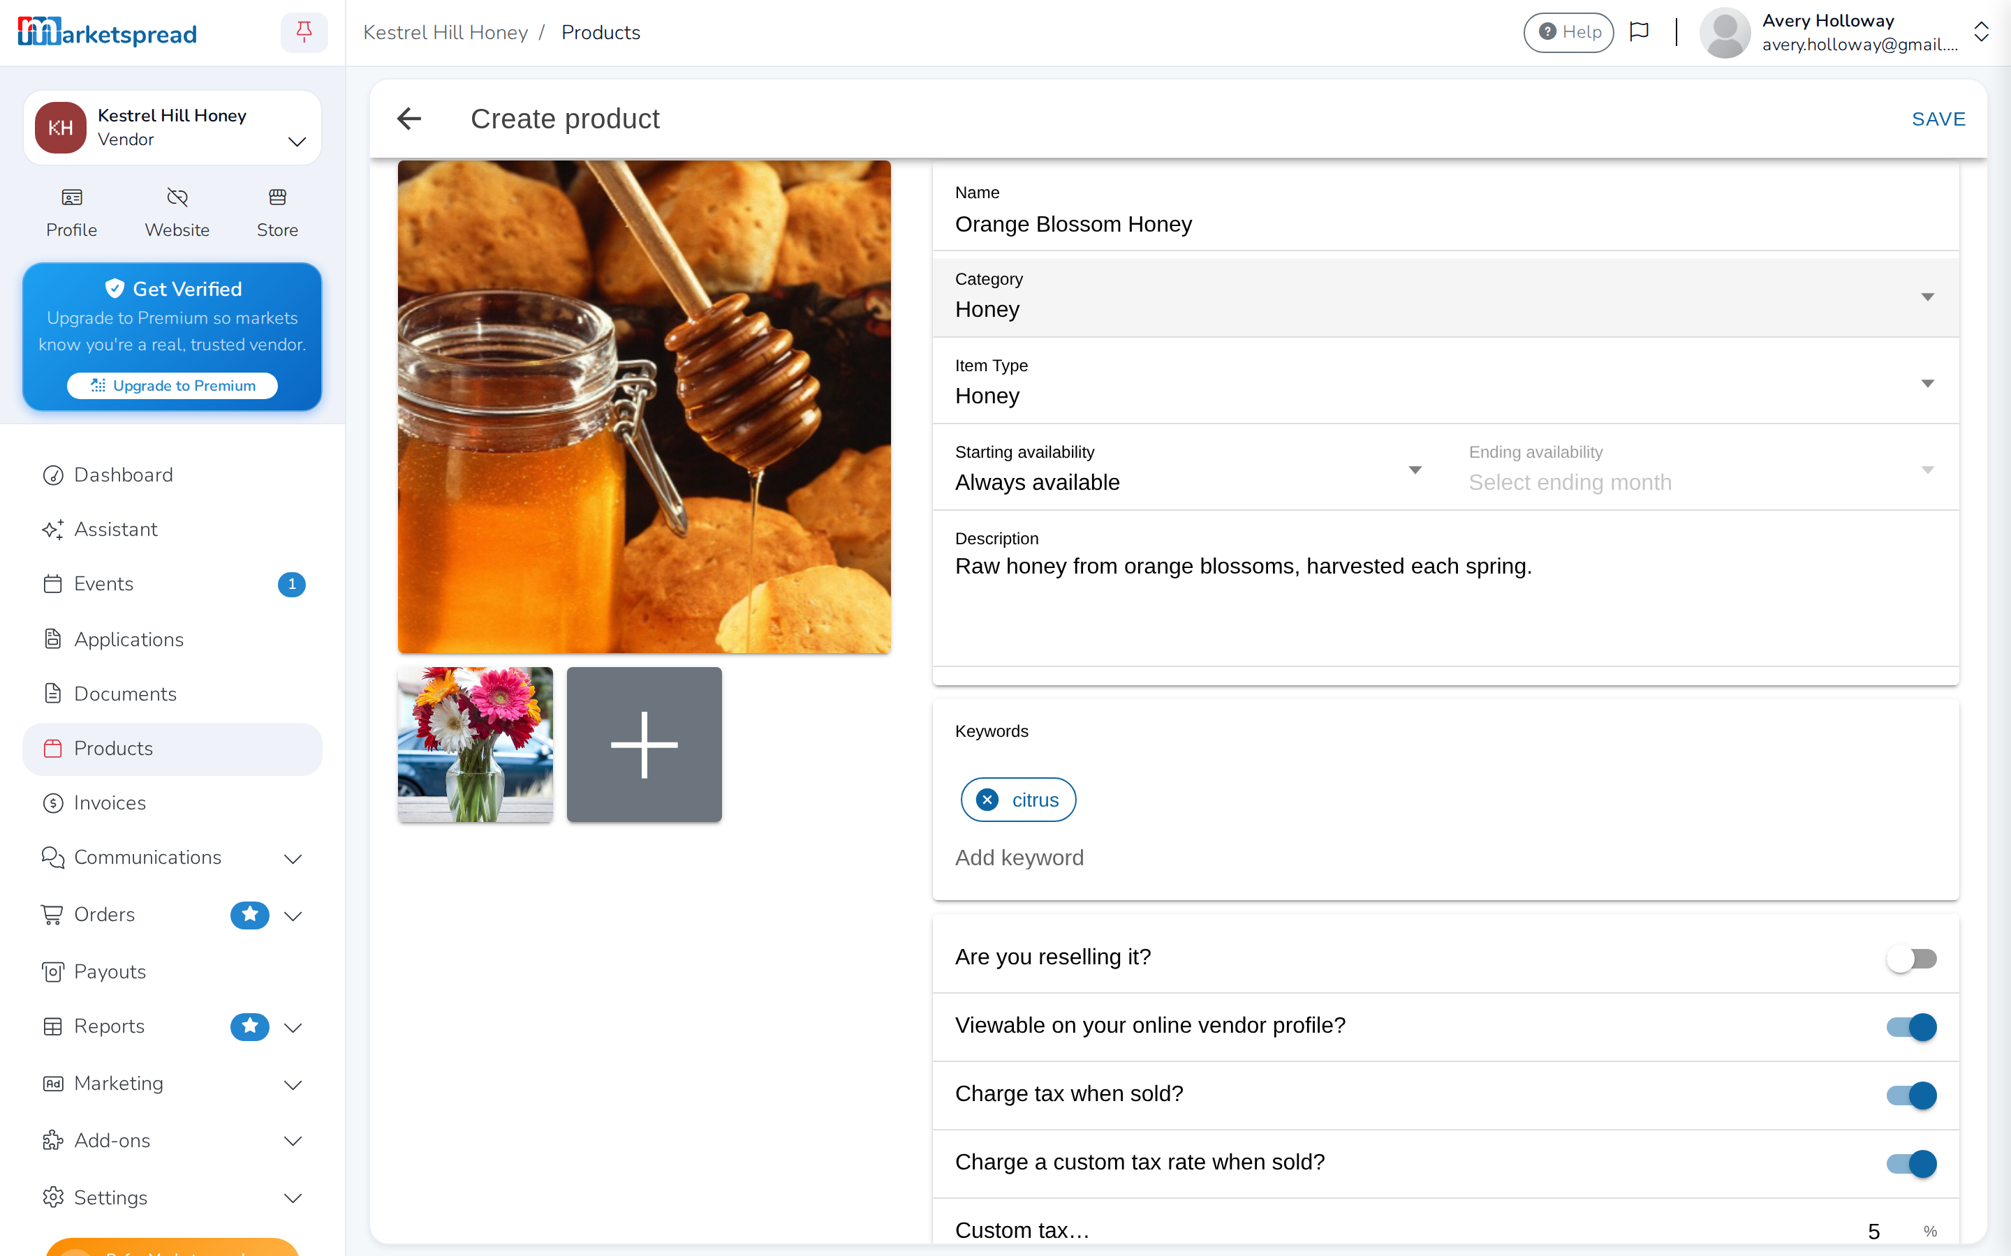The height and width of the screenshot is (1256, 2011).
Task: Click the Orders premium star badge
Action: (249, 915)
